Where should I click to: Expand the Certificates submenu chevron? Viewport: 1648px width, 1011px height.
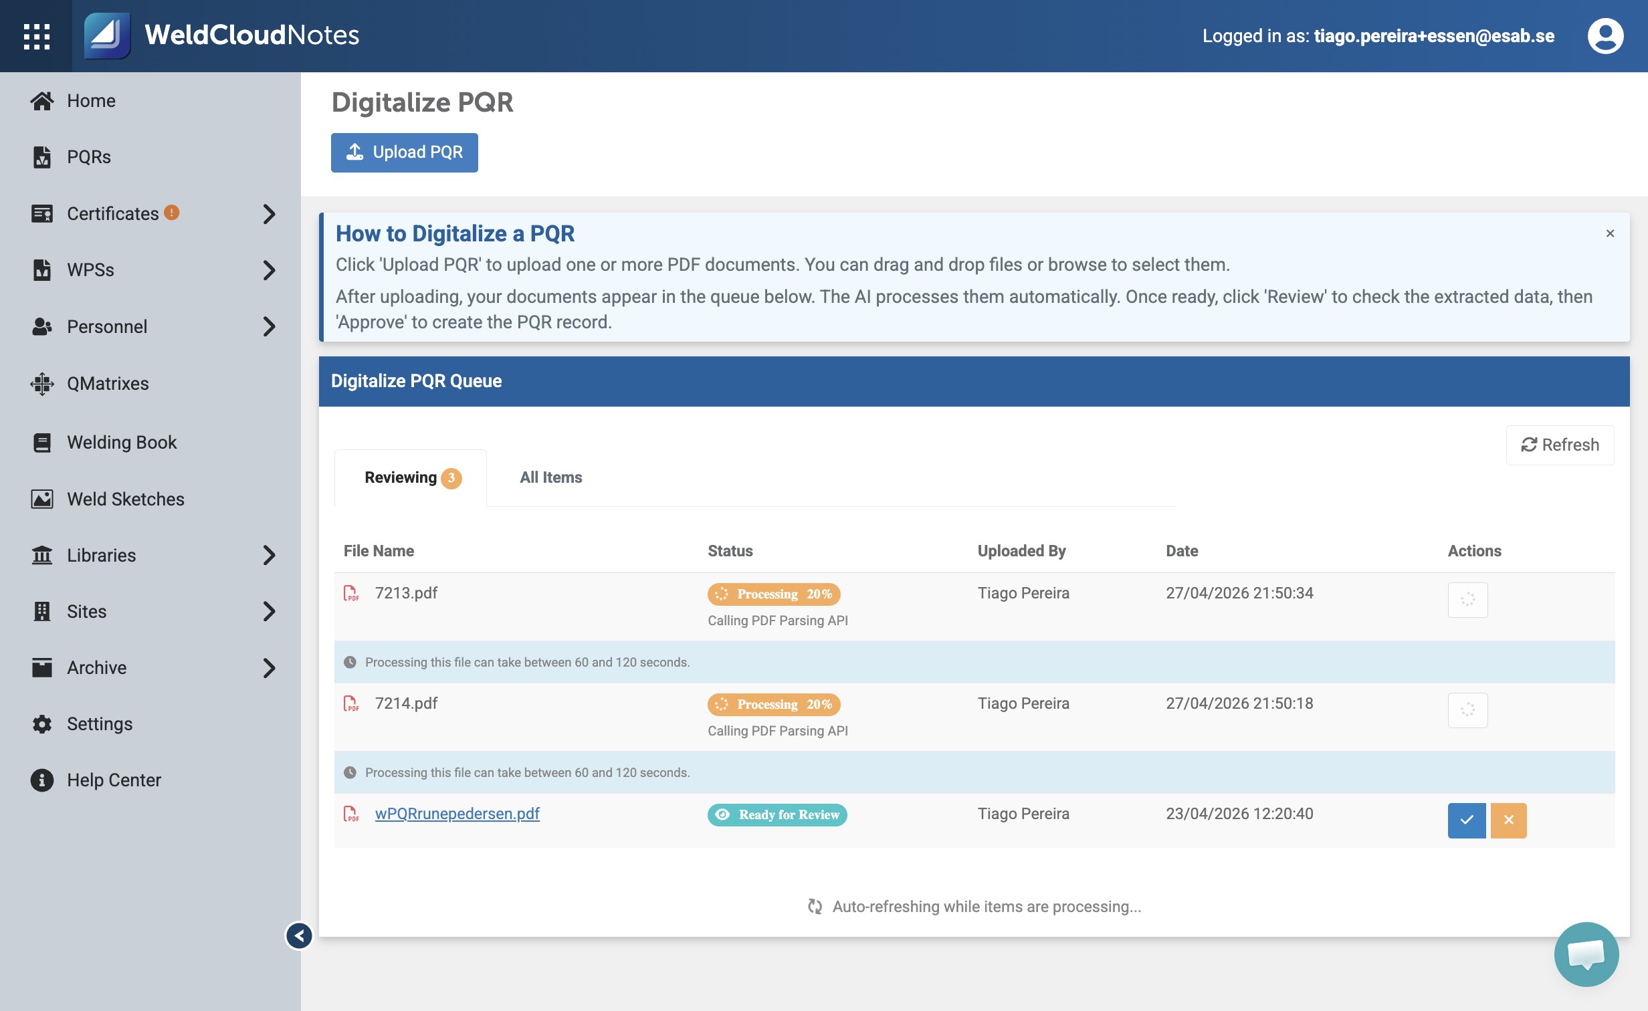(269, 214)
